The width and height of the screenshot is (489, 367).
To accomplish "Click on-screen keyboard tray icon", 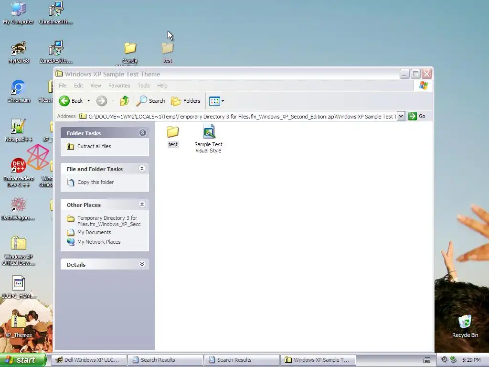I will point(426,360).
